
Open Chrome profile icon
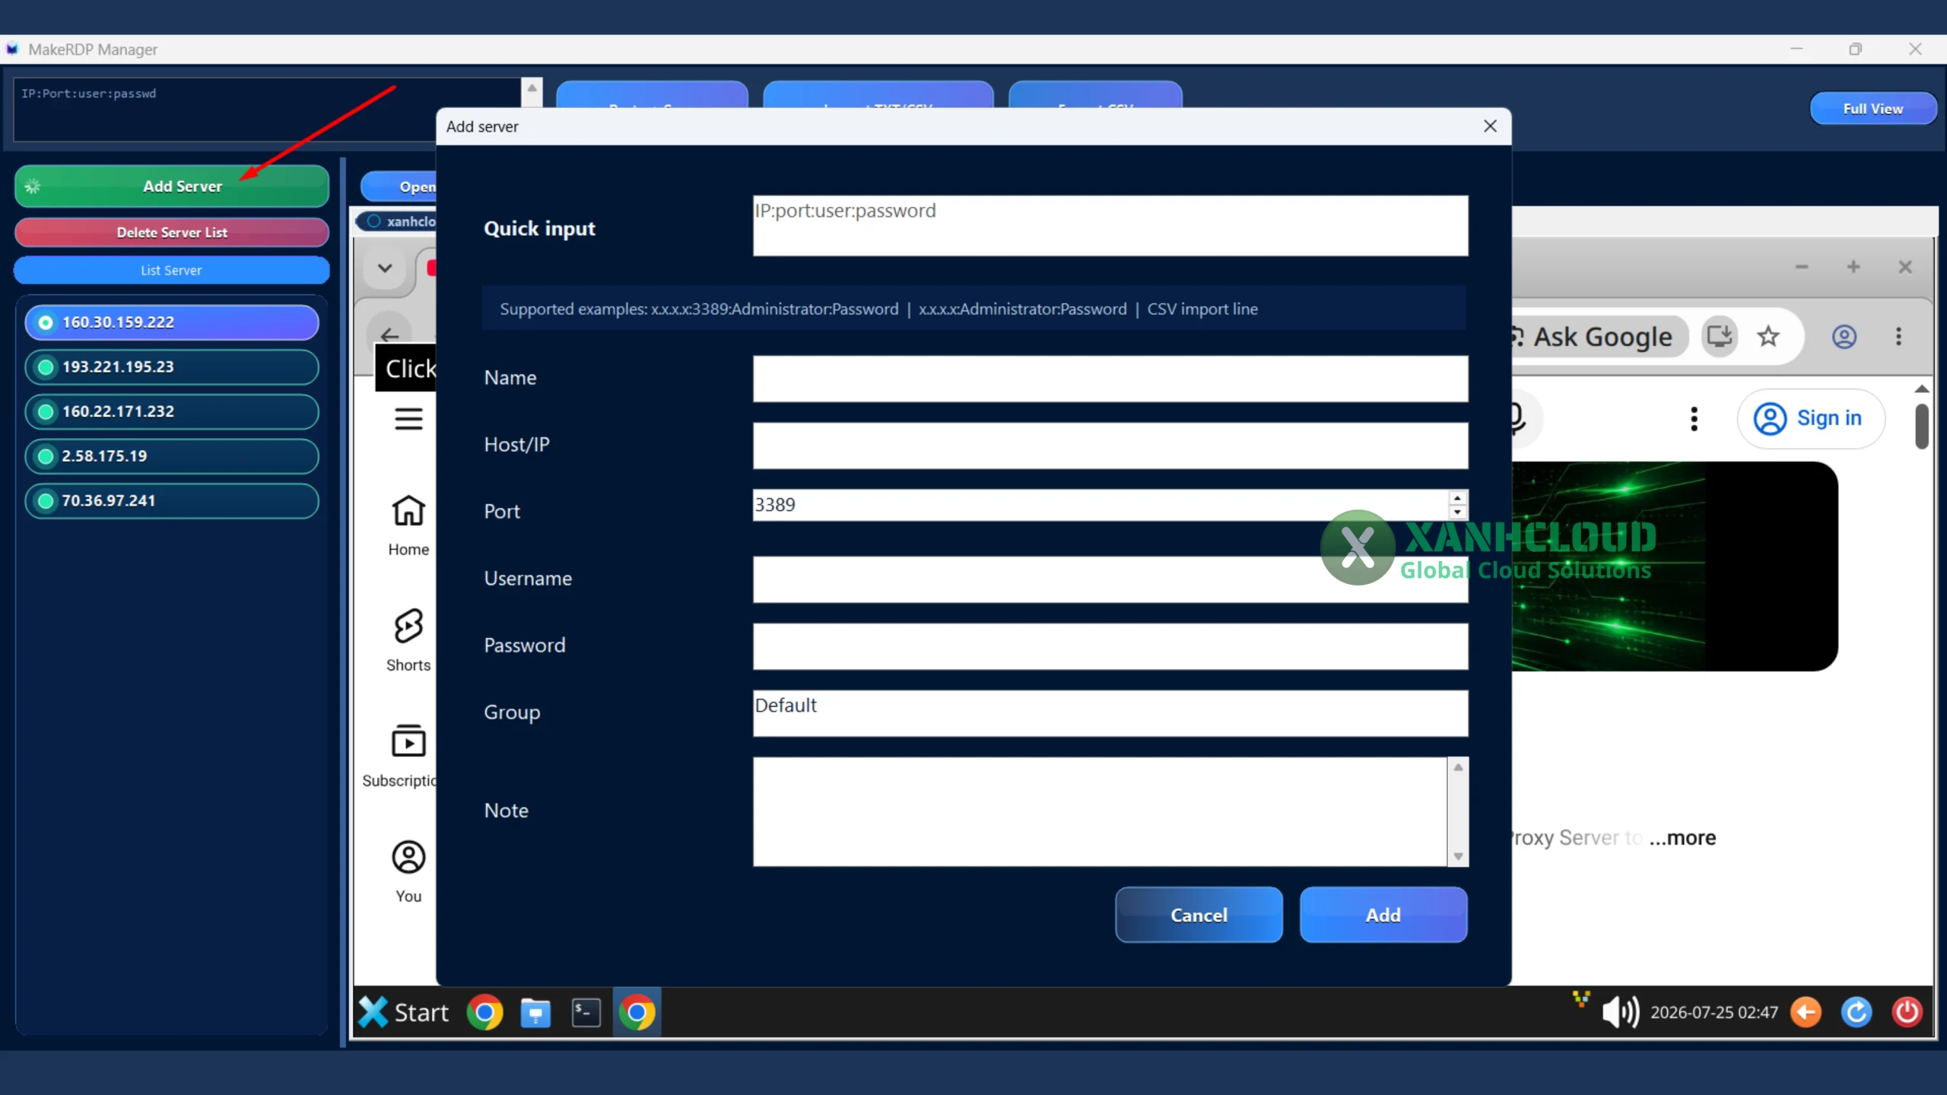1844,336
